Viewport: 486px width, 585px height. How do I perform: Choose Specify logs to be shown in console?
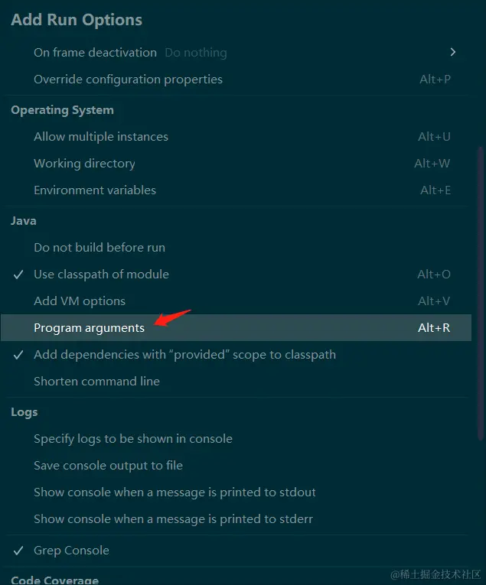click(133, 439)
